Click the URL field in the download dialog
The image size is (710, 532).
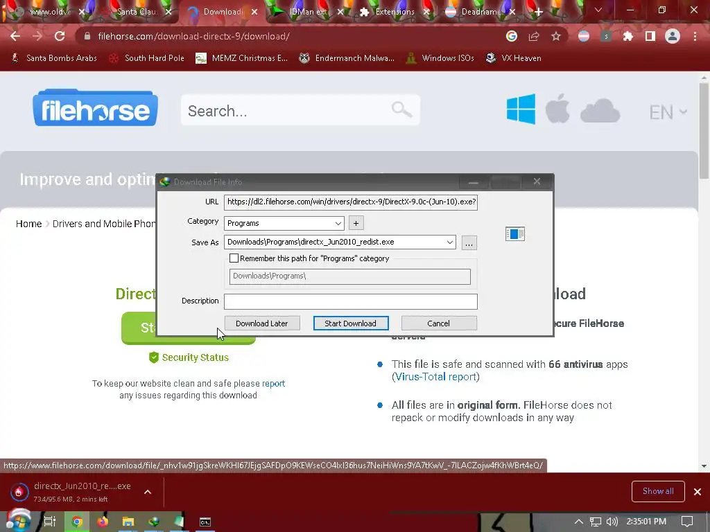click(350, 202)
